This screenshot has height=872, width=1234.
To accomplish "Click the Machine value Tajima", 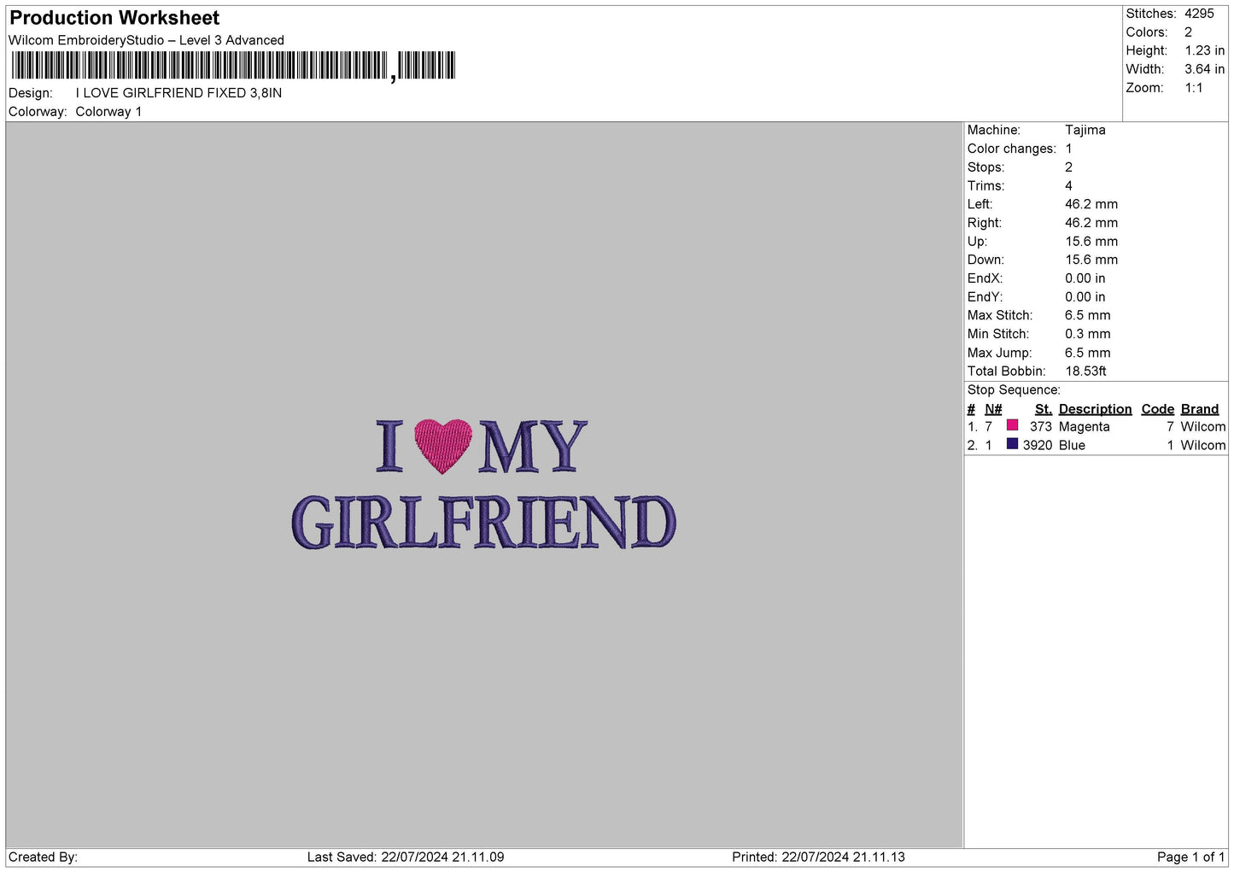I will tap(1085, 130).
